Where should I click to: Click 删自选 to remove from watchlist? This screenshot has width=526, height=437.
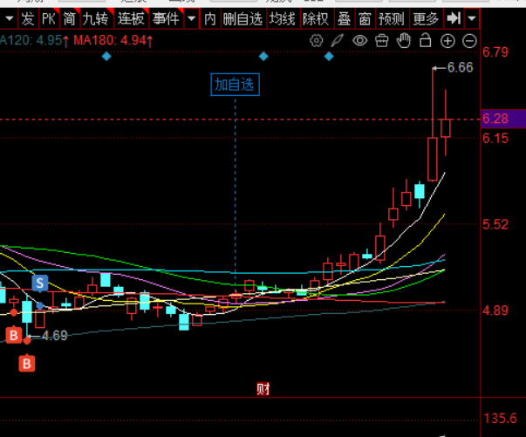[243, 18]
